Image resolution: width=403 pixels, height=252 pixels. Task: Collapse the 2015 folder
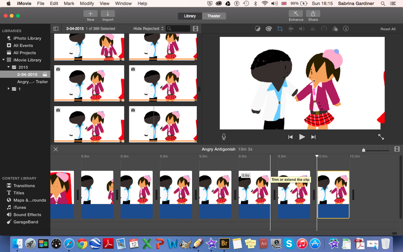coord(9,67)
